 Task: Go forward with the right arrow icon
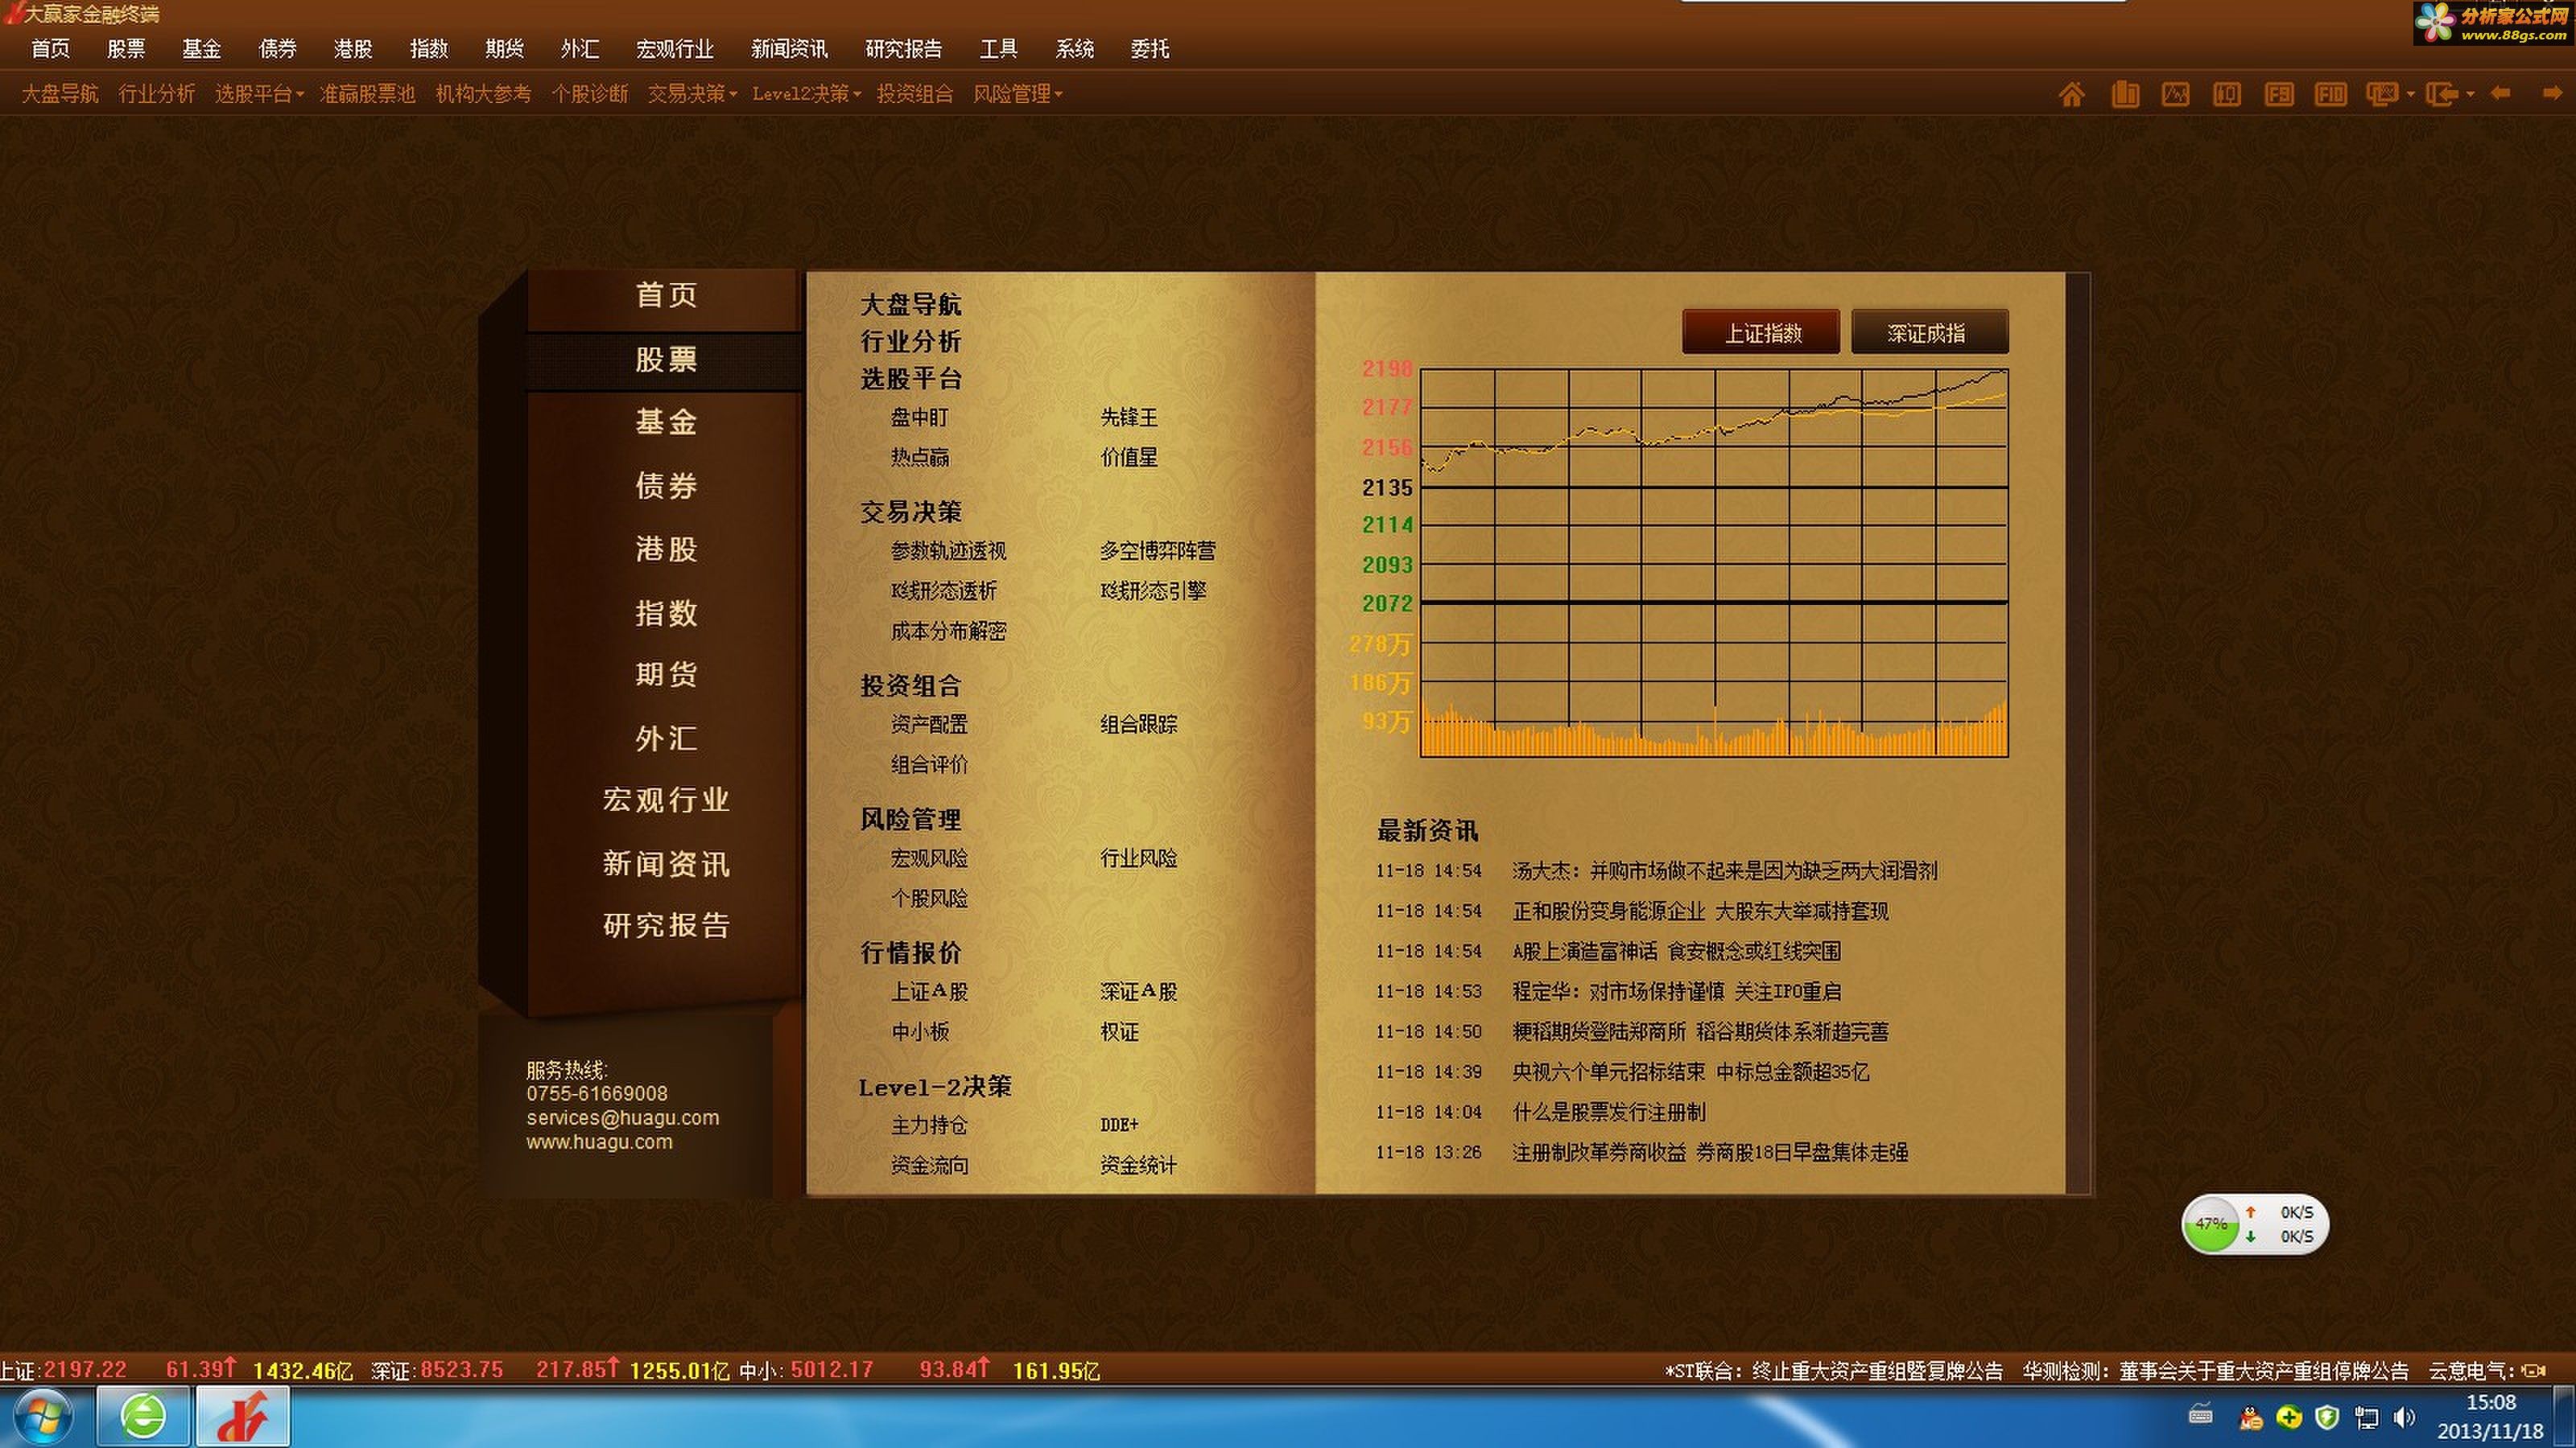2552,93
